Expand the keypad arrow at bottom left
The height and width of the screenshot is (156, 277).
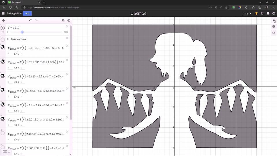[x=9, y=152]
